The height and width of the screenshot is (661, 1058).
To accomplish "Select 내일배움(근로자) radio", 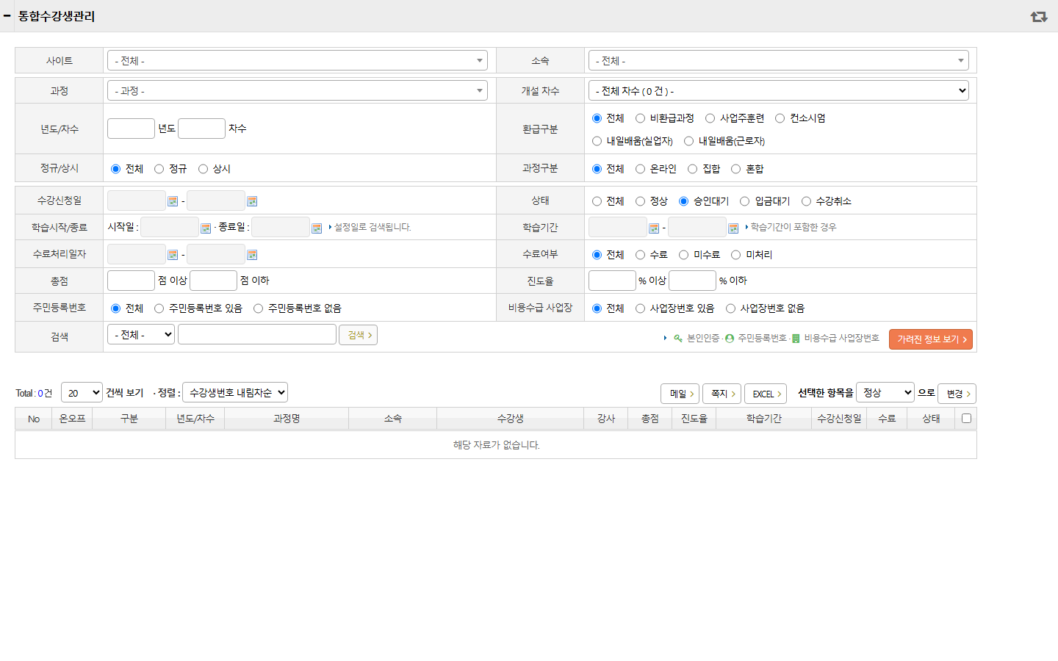I will click(688, 141).
